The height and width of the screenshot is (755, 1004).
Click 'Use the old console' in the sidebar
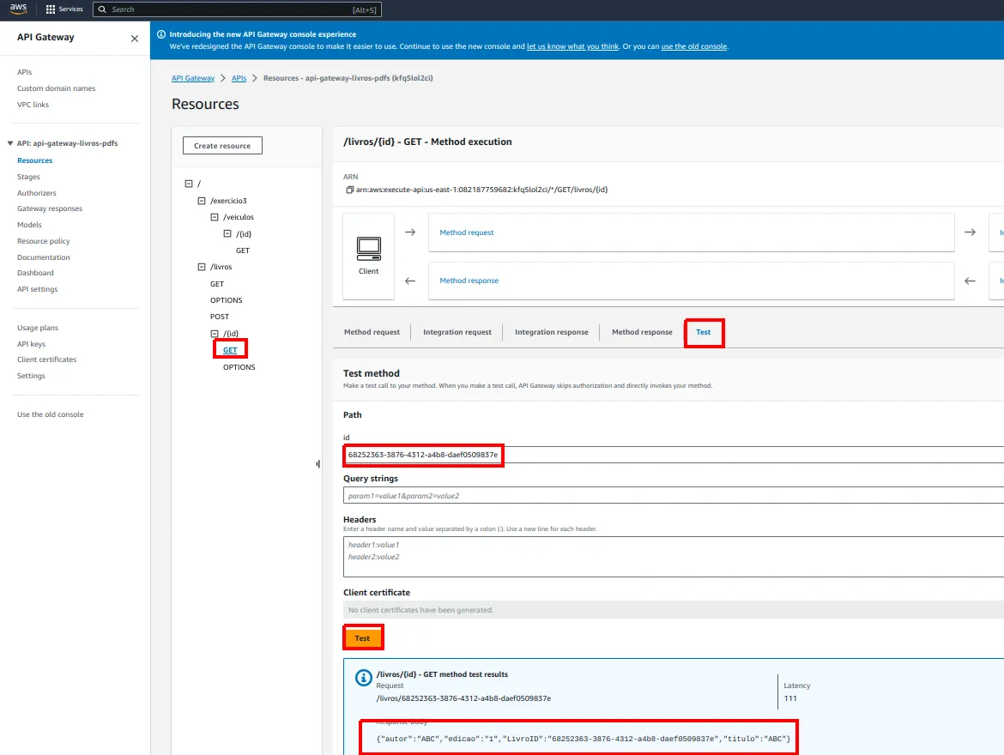click(50, 415)
